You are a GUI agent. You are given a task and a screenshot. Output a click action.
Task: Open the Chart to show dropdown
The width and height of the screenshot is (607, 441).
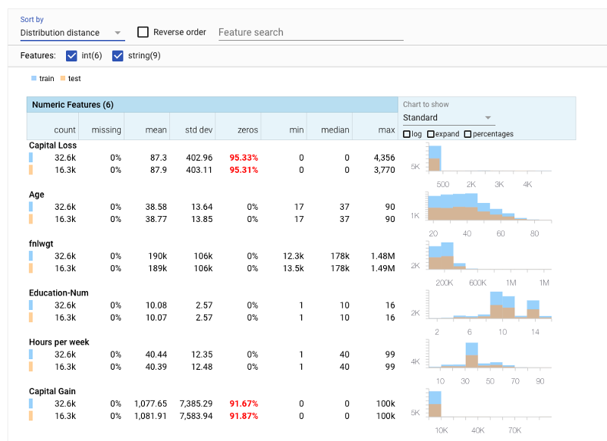[x=448, y=118]
